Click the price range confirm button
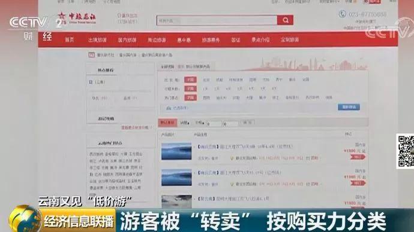Screen dimensions: 414x232 (x=247, y=123)
